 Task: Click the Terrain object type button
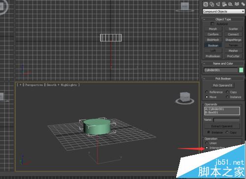[x=233, y=46]
